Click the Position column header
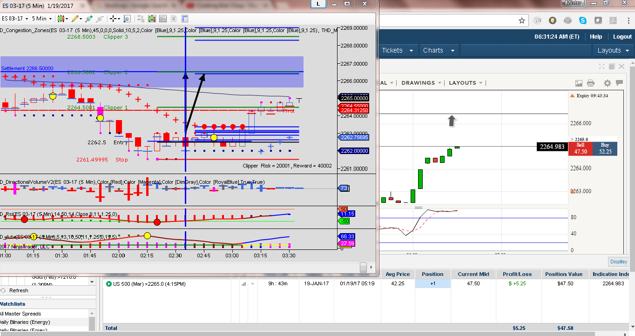 tap(432, 274)
